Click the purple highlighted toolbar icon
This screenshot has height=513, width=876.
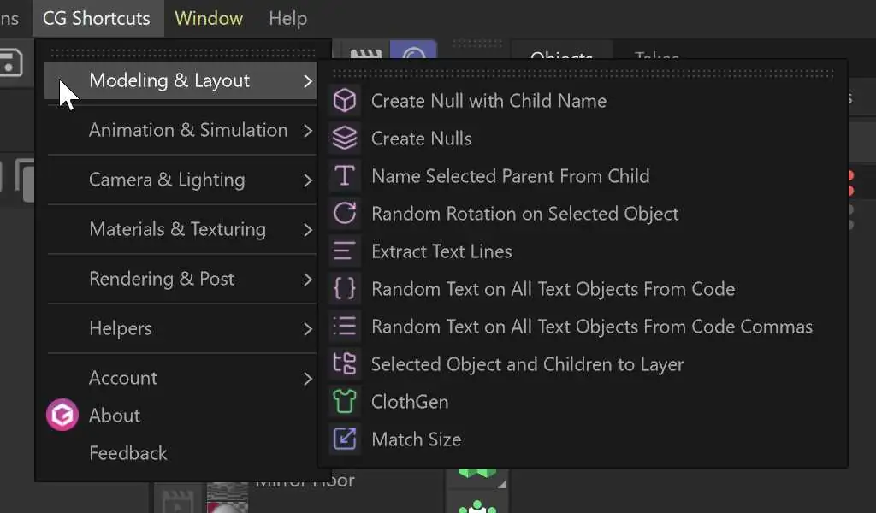(x=413, y=50)
